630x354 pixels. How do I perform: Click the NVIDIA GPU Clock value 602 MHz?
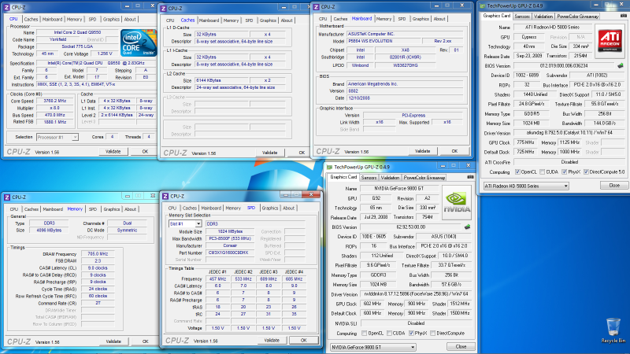372,304
